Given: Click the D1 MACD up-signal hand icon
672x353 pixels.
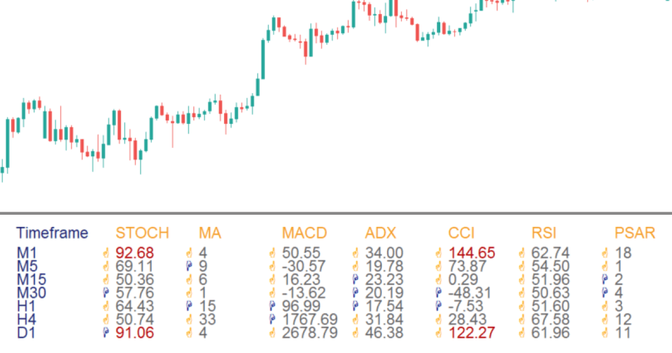Looking at the screenshot, I should pyautogui.click(x=272, y=333).
